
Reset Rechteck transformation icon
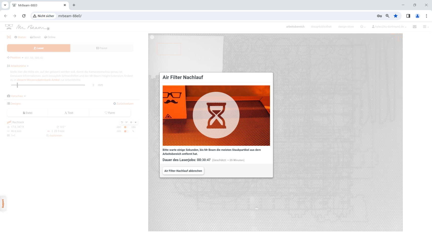pyautogui.click(x=122, y=122)
